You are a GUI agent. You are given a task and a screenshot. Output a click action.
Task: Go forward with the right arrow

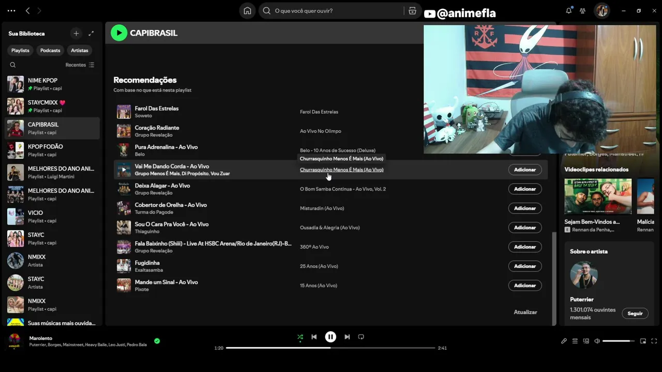point(39,10)
